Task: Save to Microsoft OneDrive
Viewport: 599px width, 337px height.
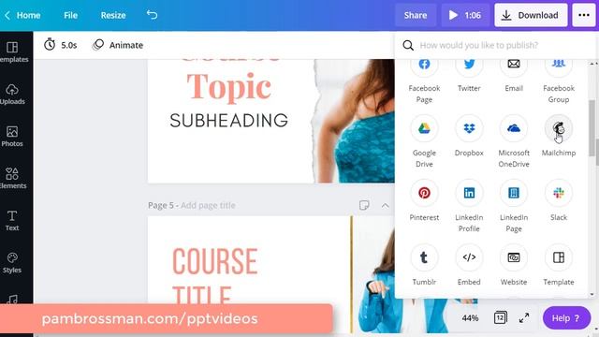Action: click(x=514, y=141)
